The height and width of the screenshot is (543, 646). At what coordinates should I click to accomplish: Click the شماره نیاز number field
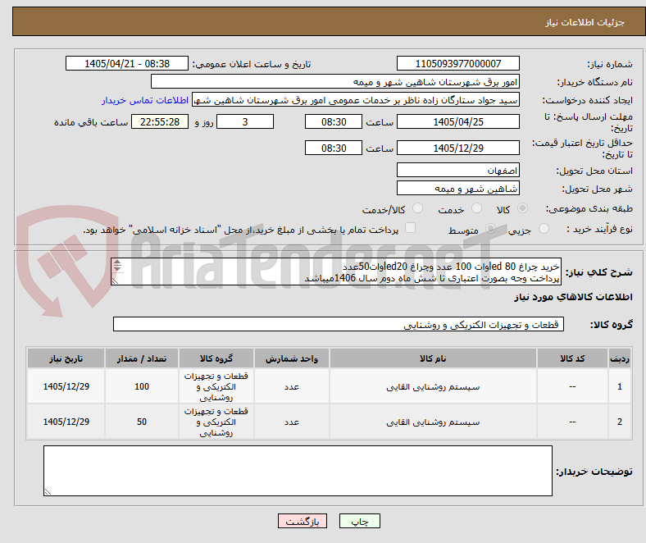[x=458, y=64]
